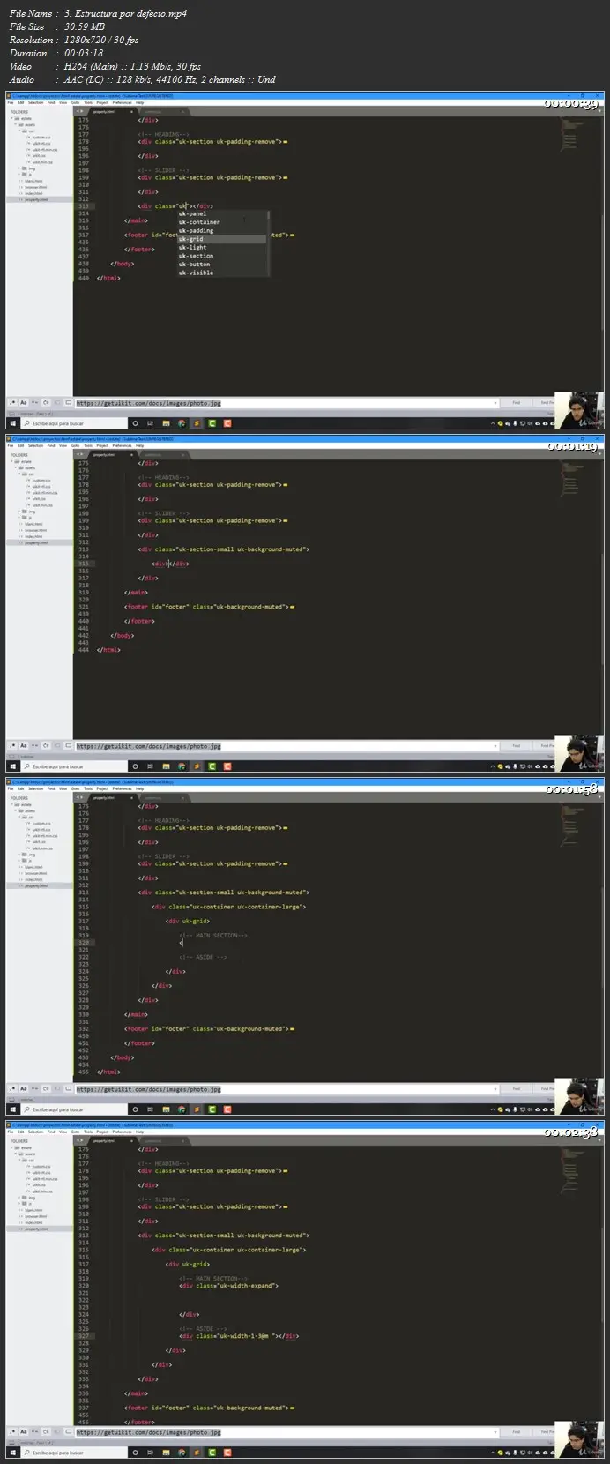Screen dimensions: 610x1464
Task: Click "MAIN SECTION" comment line in 00:01:58 frame
Action: tap(214, 935)
